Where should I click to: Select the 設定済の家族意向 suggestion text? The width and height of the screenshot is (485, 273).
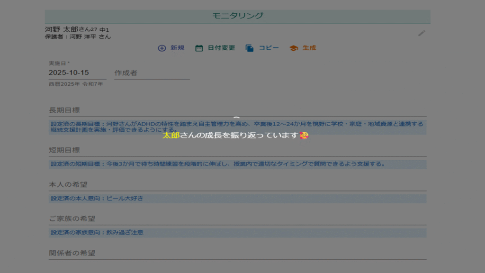point(97,233)
